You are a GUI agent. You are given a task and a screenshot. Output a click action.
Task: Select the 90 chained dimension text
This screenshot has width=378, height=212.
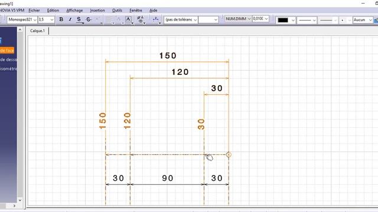[168, 178]
